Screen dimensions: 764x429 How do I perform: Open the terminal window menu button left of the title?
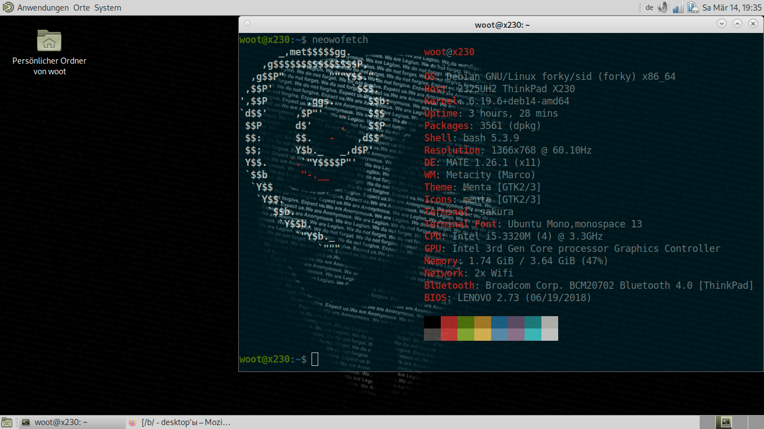[247, 23]
